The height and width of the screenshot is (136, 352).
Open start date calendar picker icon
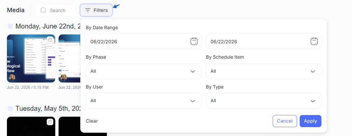(194, 41)
